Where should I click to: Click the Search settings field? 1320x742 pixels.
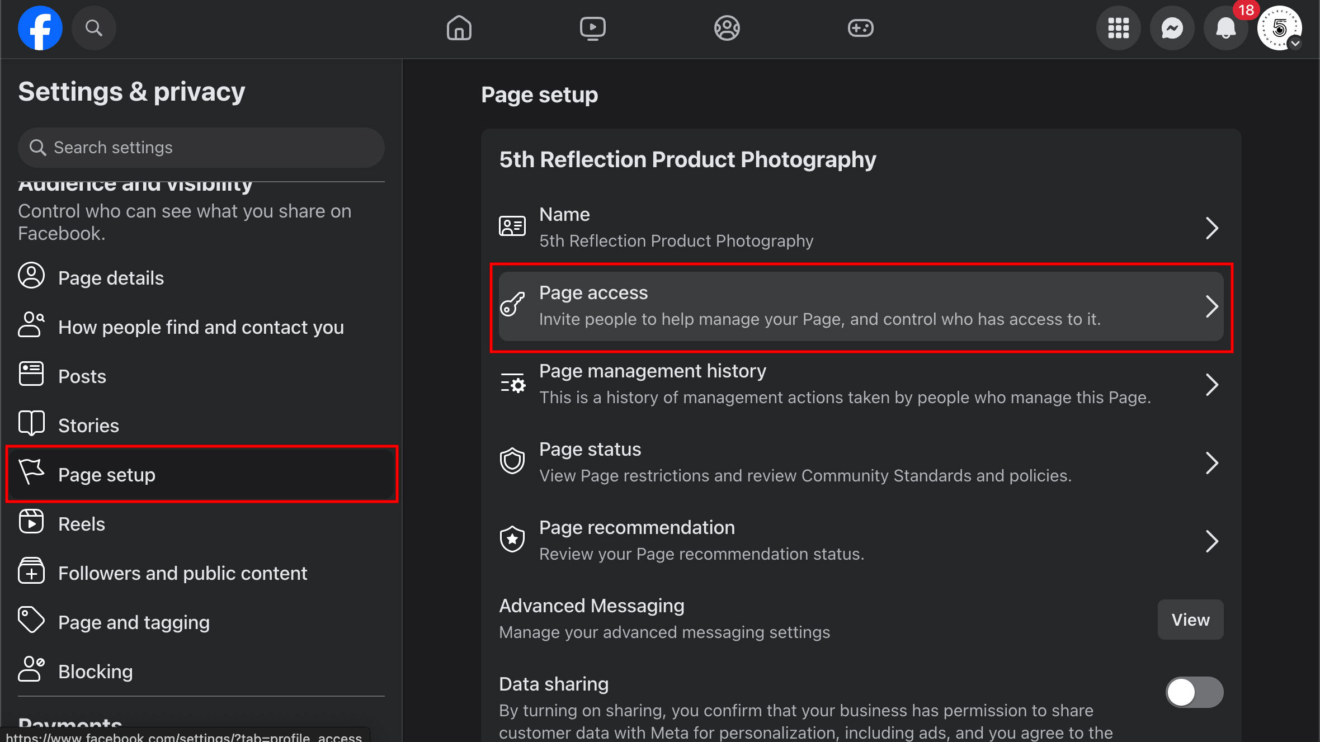201,148
